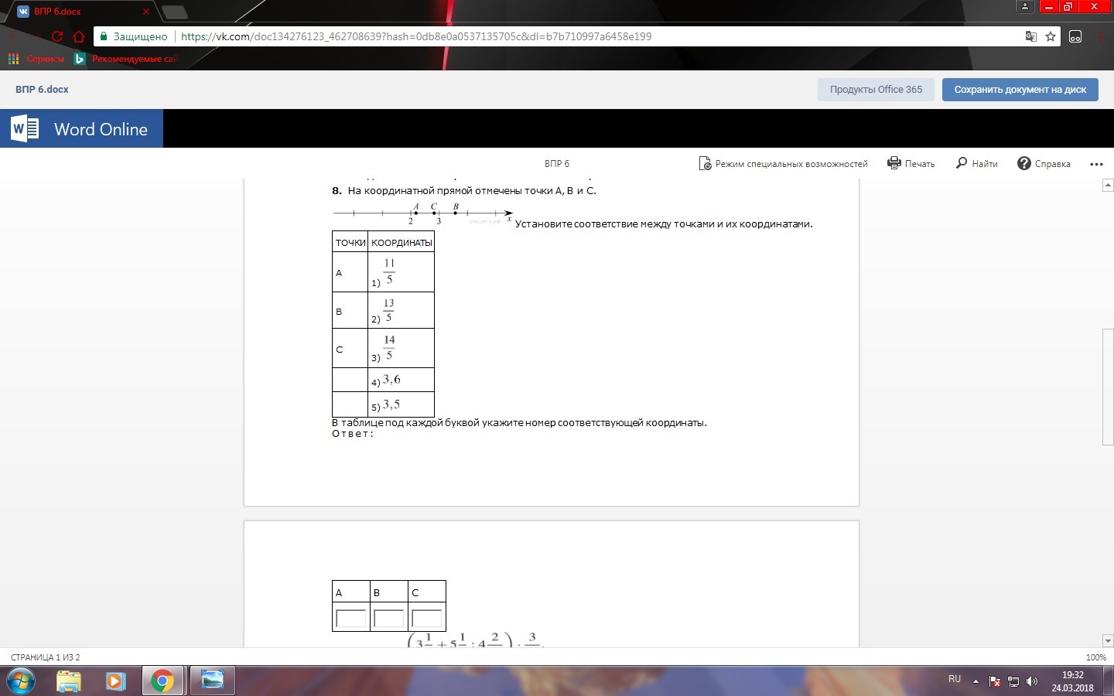The image size is (1114, 696).
Task: Open the Action Center flag icon
Action: (x=995, y=681)
